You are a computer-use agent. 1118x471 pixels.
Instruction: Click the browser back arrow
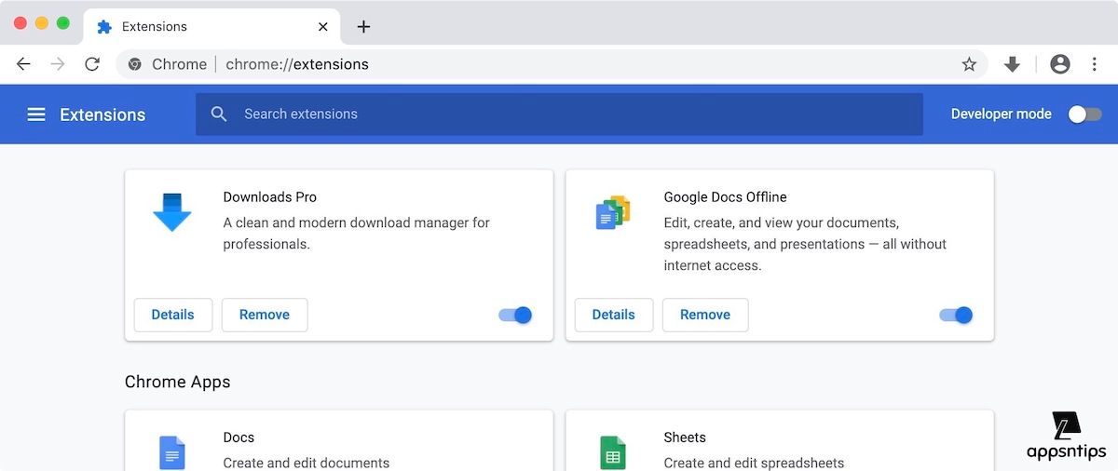pyautogui.click(x=24, y=64)
